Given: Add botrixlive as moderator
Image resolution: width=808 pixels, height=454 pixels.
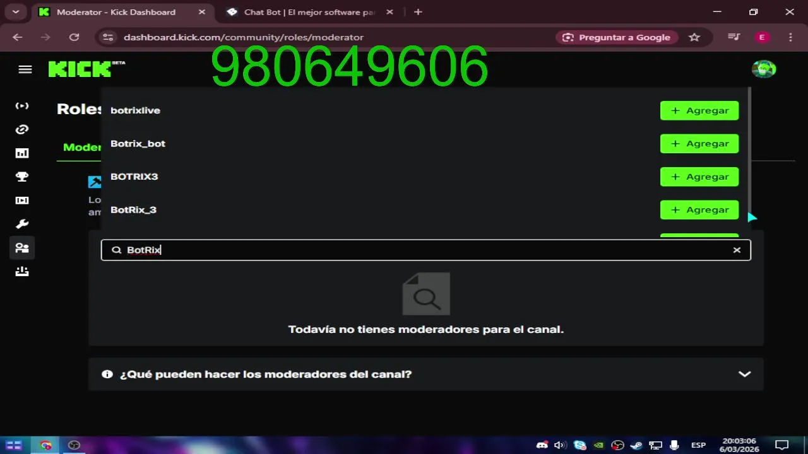Looking at the screenshot, I should point(699,110).
